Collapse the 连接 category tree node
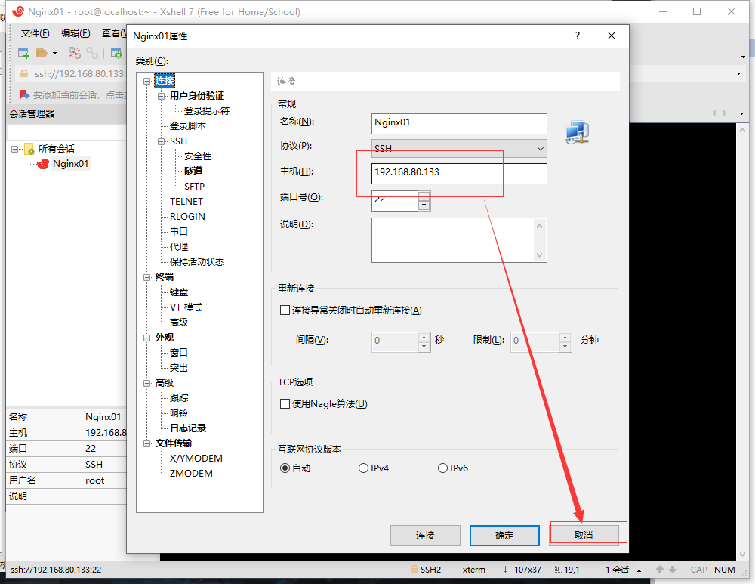This screenshot has width=755, height=584. coord(147,82)
